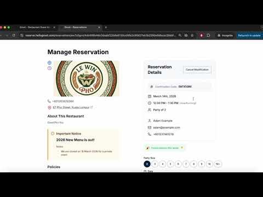
Task: Click the guest phone number +601237461278
Action: (x=163, y=134)
